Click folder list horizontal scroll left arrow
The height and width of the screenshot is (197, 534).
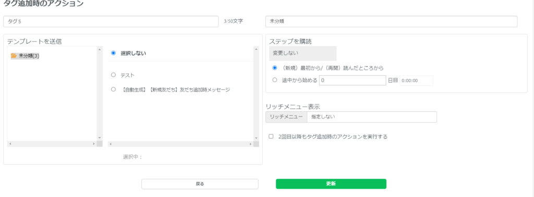pos(10,144)
